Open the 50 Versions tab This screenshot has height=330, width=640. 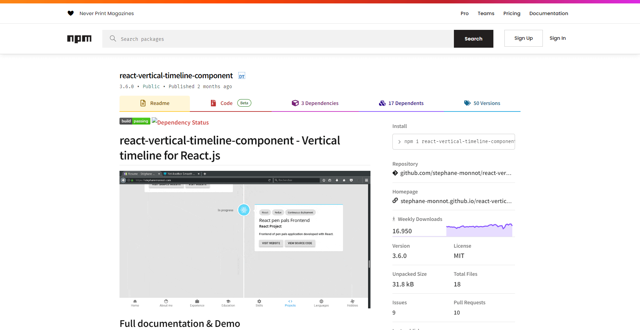click(482, 103)
